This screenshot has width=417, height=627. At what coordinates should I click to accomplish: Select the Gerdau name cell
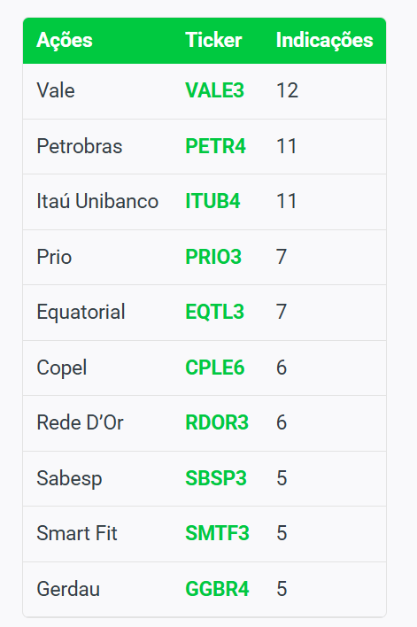(68, 589)
